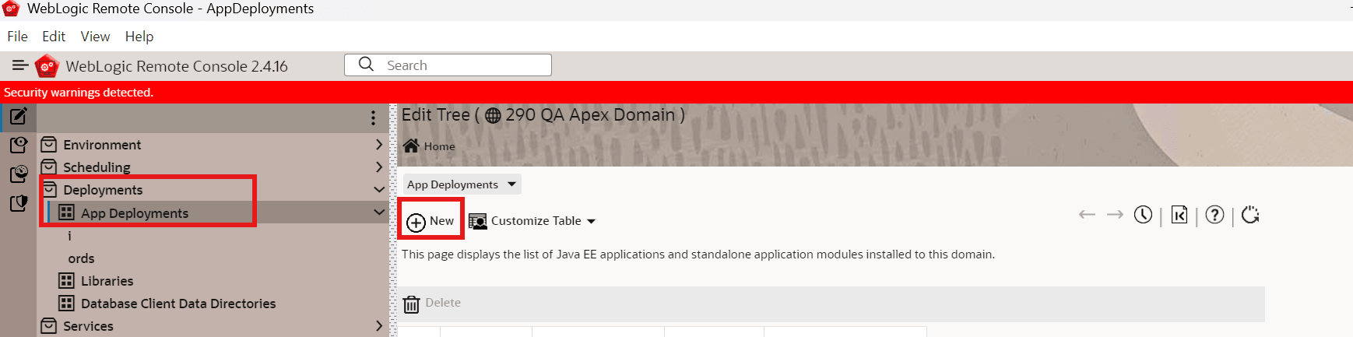Select the Scheduling tree node

coord(97,167)
